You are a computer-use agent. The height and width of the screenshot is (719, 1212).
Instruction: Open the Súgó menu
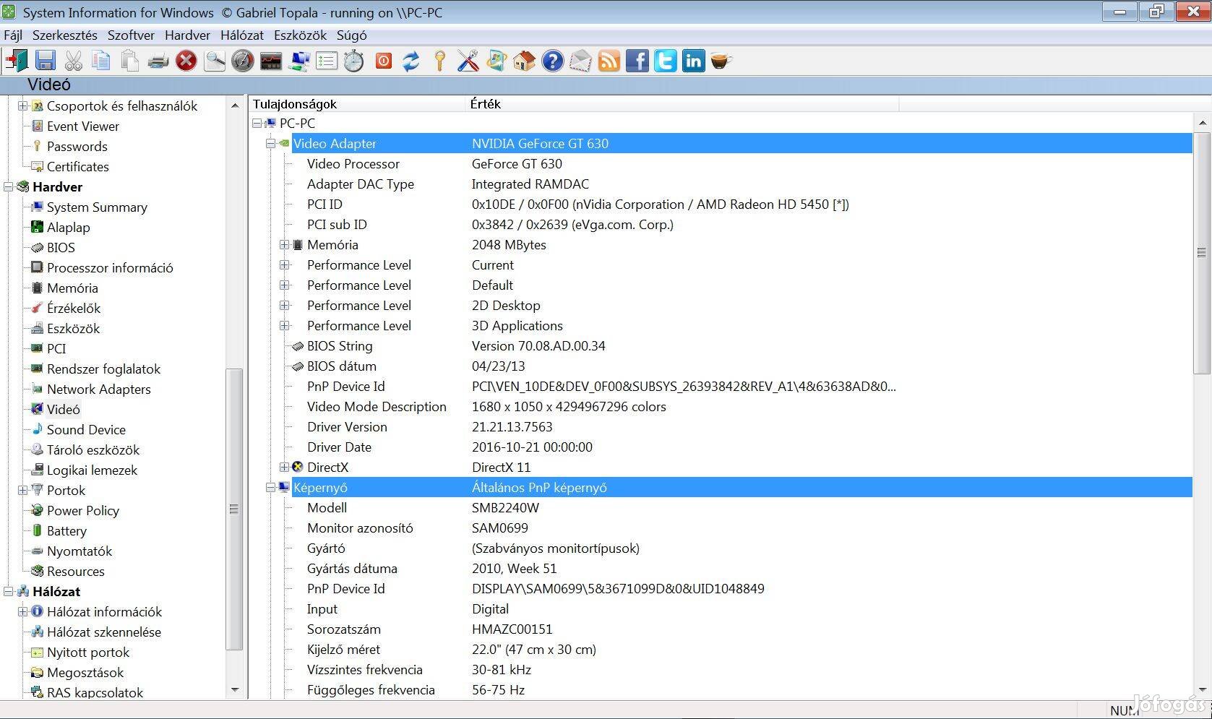coord(352,35)
